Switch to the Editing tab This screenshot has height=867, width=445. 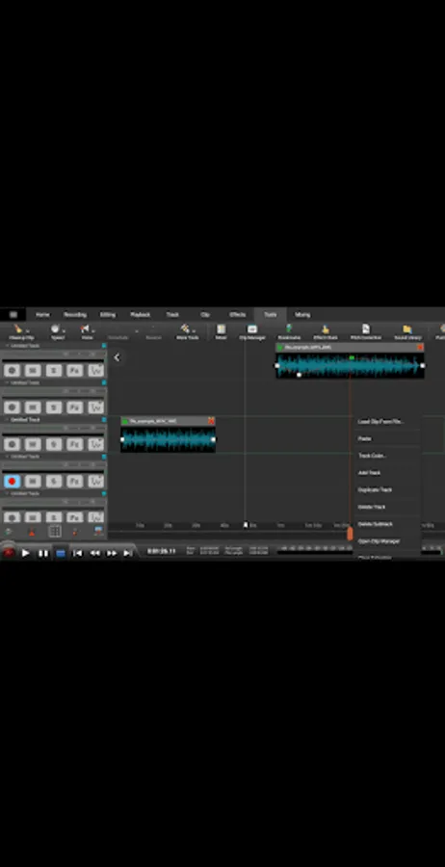pyautogui.click(x=108, y=315)
